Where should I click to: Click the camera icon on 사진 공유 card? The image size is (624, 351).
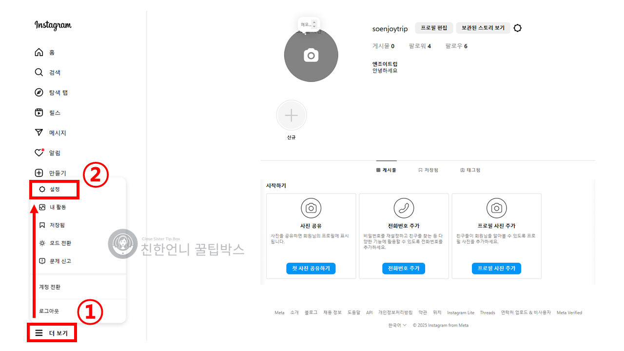pyautogui.click(x=311, y=208)
